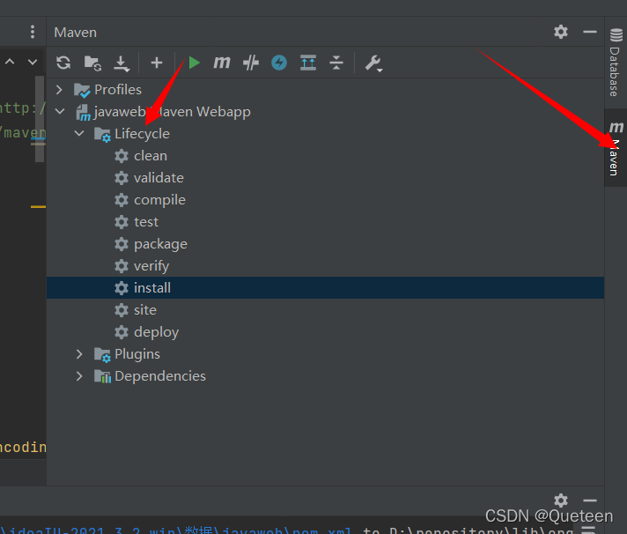Image resolution: width=627 pixels, height=534 pixels.
Task: Select the Profiles folder
Action: (x=108, y=90)
